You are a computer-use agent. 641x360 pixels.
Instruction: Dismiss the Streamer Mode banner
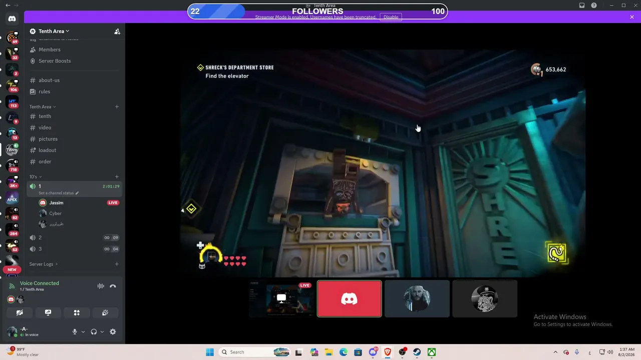click(632, 17)
